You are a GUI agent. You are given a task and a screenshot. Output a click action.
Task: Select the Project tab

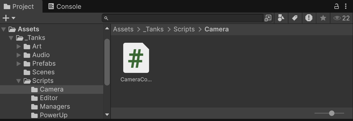click(19, 6)
